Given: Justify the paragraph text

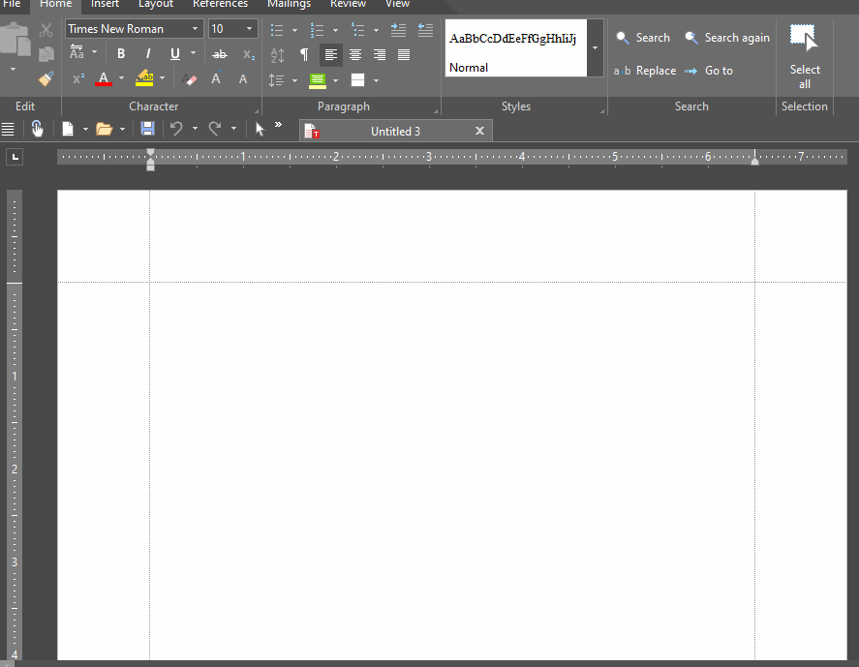Looking at the screenshot, I should (404, 55).
